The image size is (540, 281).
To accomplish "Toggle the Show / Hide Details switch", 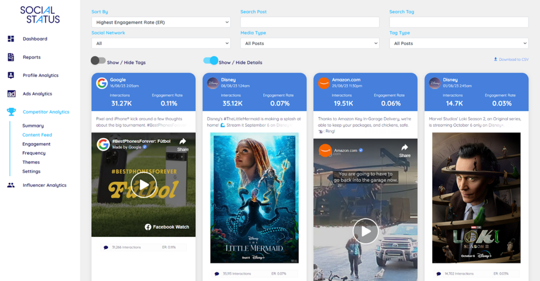I will pyautogui.click(x=210, y=61).
